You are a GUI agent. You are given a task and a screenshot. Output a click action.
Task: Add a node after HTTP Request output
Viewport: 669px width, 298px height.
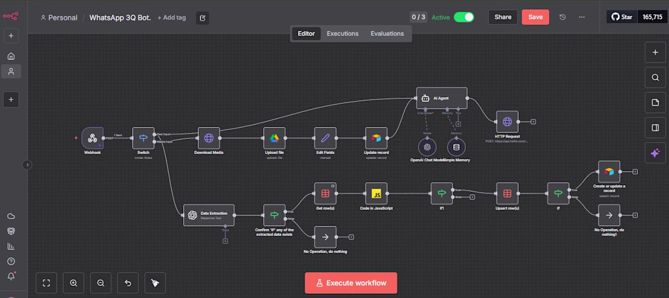pos(533,122)
